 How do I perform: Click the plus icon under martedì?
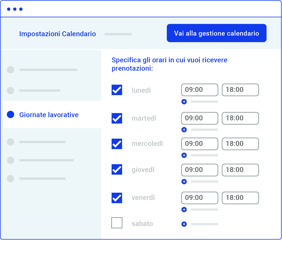184,130
